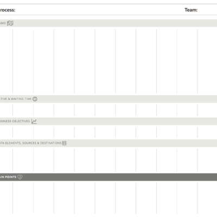Select the Tasks section header text
The height and width of the screenshot is (217, 217).
pos(3,23)
